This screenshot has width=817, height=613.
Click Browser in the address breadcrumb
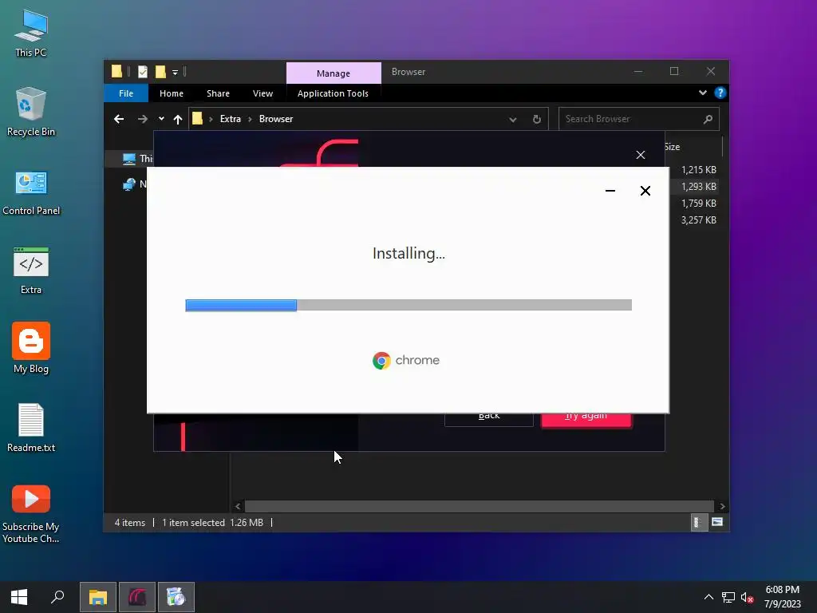pos(275,119)
